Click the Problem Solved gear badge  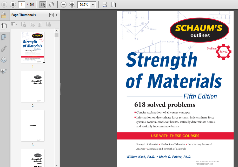[223, 52]
